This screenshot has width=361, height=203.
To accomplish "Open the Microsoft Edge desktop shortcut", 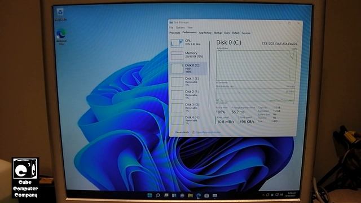I will click(61, 37).
